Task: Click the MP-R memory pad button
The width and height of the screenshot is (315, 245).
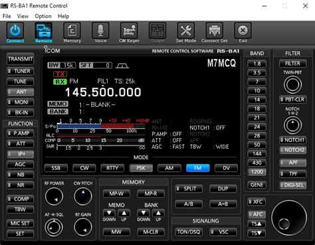Action: (151, 194)
